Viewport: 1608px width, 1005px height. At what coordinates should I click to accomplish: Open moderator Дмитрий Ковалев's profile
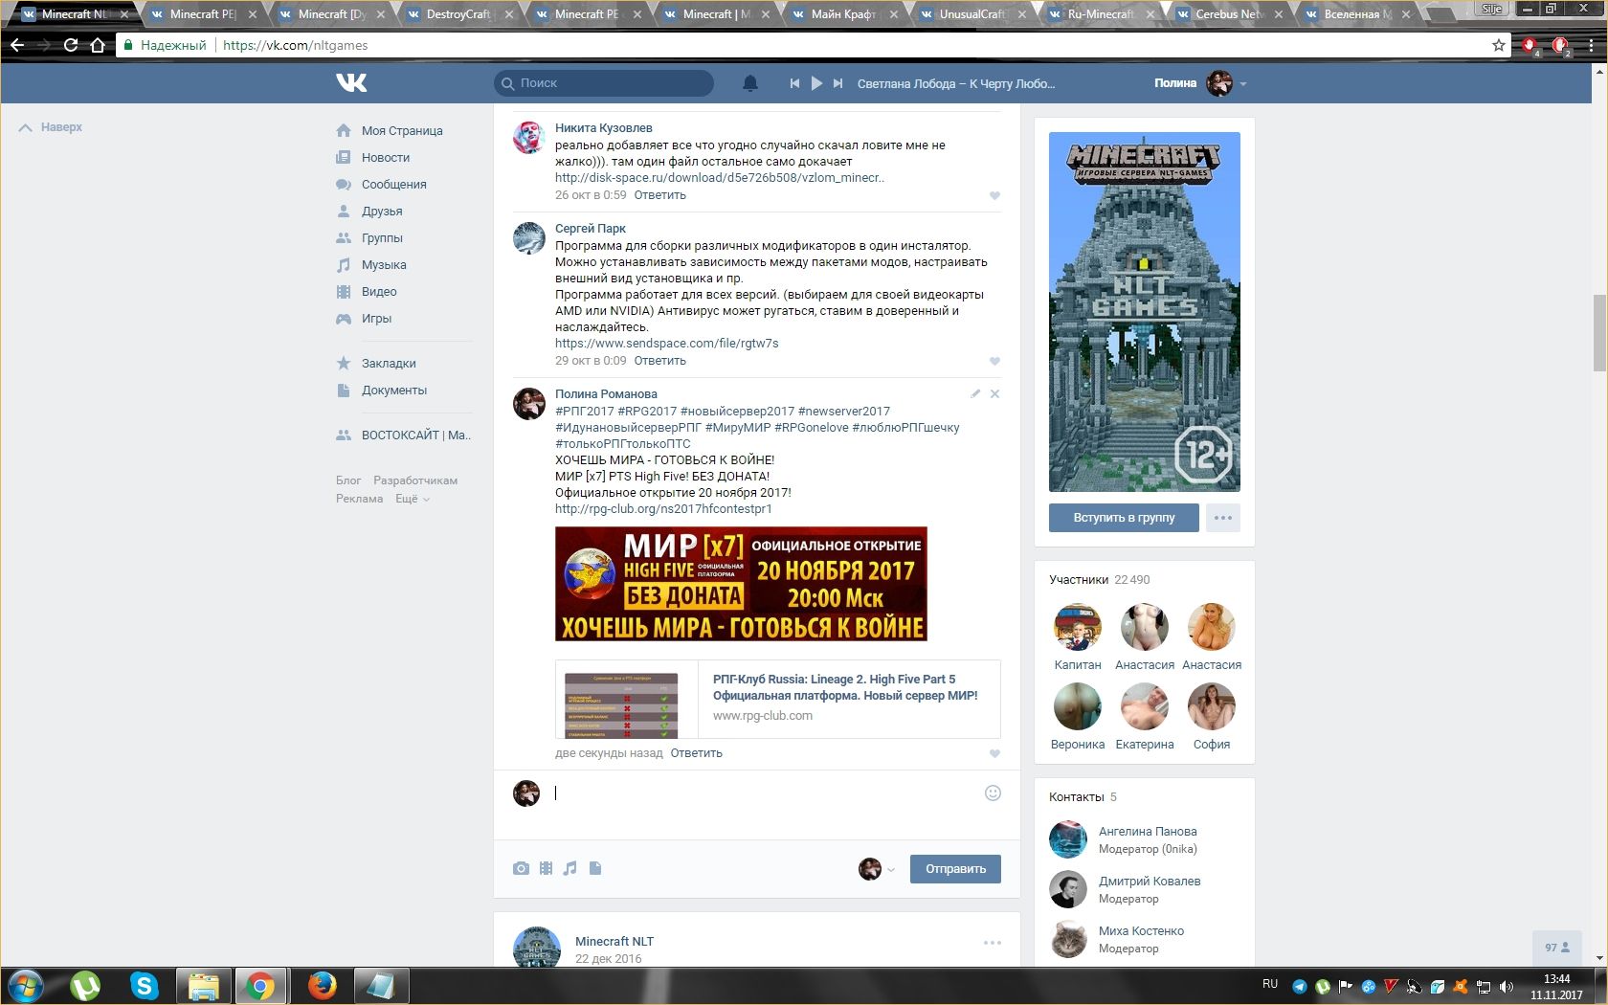(x=1150, y=882)
